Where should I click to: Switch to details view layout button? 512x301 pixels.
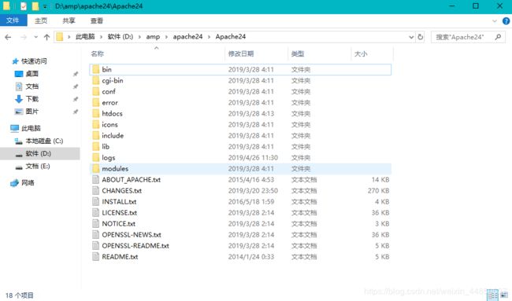tap(493, 295)
